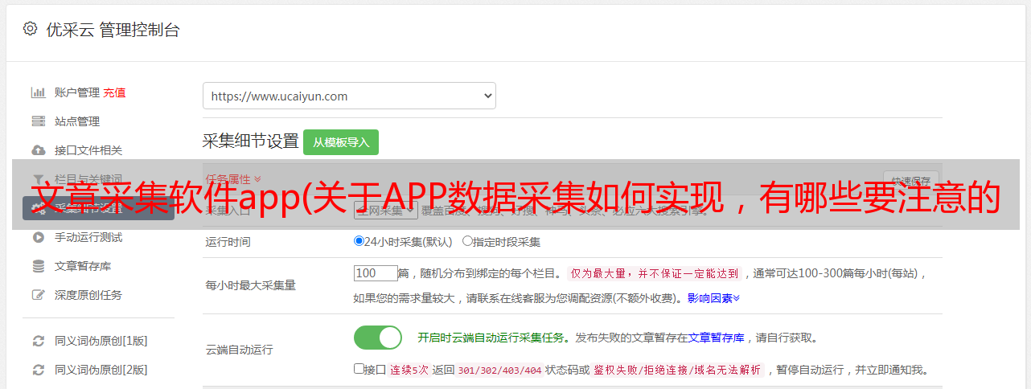Click the refresh icon for 同义词伪原创[1版]

(x=38, y=341)
